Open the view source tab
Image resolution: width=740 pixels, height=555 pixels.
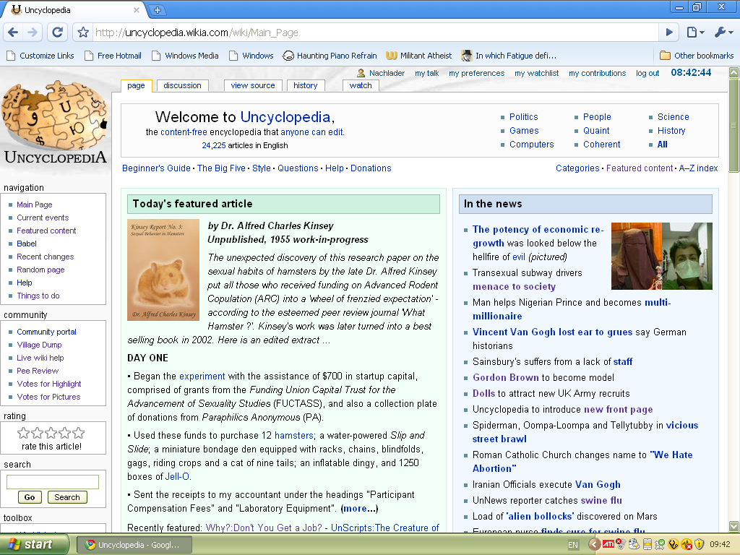click(253, 85)
